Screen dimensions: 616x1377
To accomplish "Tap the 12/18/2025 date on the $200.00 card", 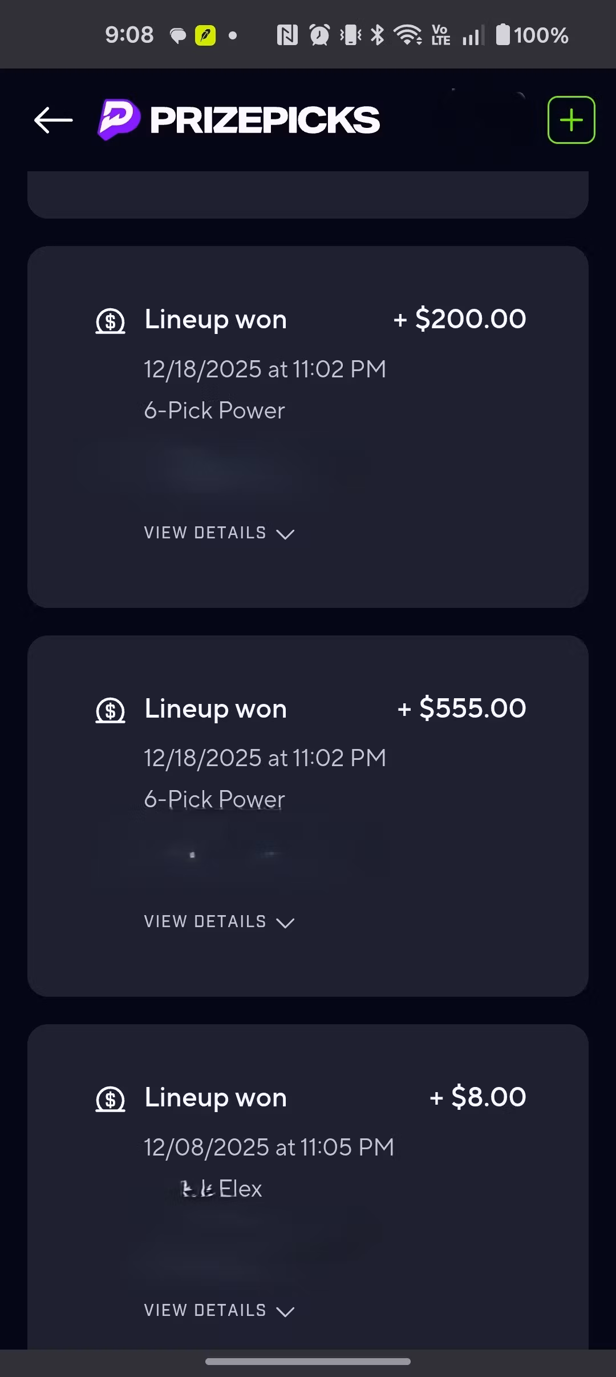I will point(265,369).
